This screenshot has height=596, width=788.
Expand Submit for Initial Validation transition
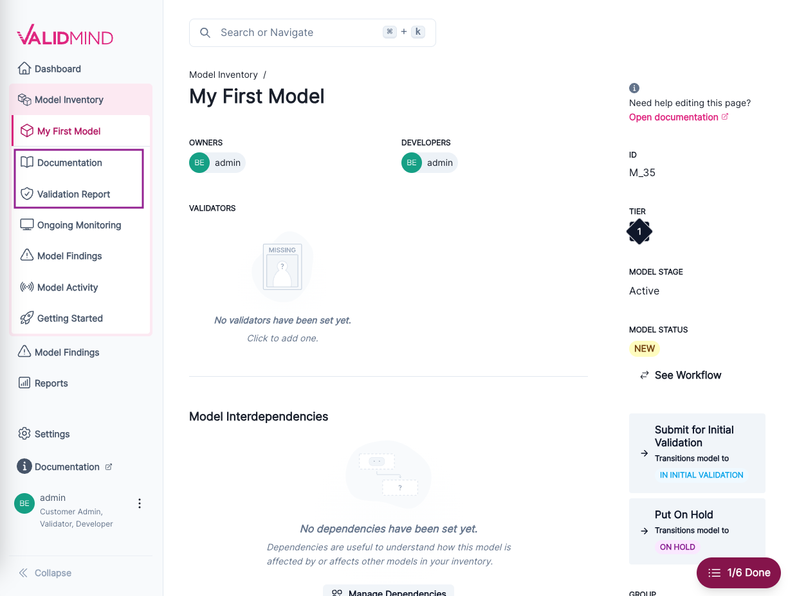(x=697, y=453)
